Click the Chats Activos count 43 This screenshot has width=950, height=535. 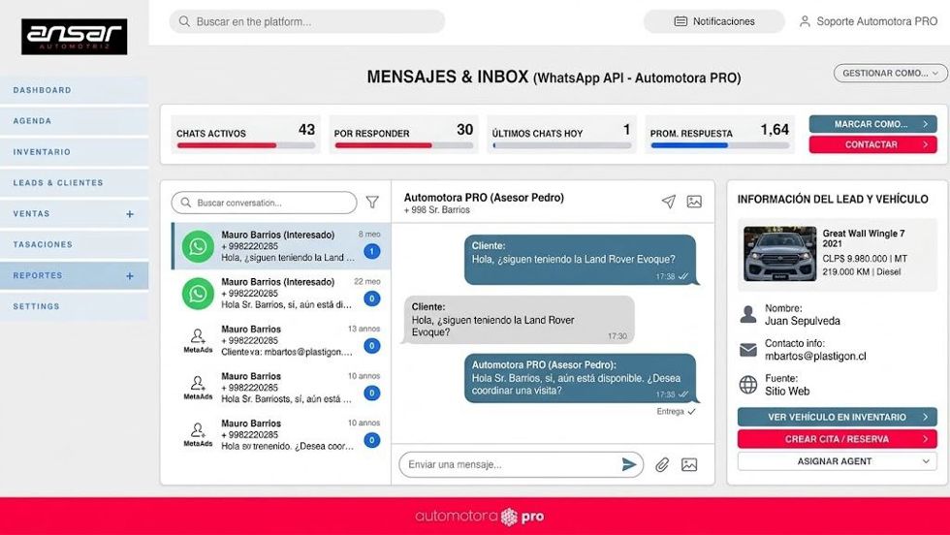(x=306, y=130)
